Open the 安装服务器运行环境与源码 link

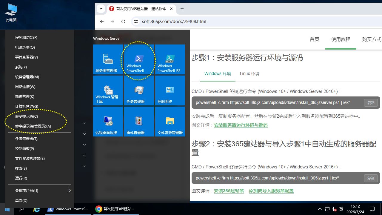pyautogui.click(x=241, y=125)
